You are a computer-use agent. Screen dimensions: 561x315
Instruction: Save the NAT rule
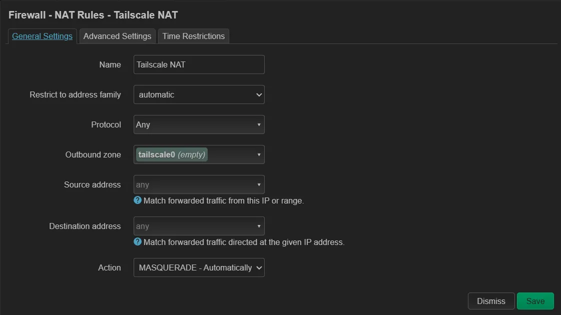pos(535,301)
